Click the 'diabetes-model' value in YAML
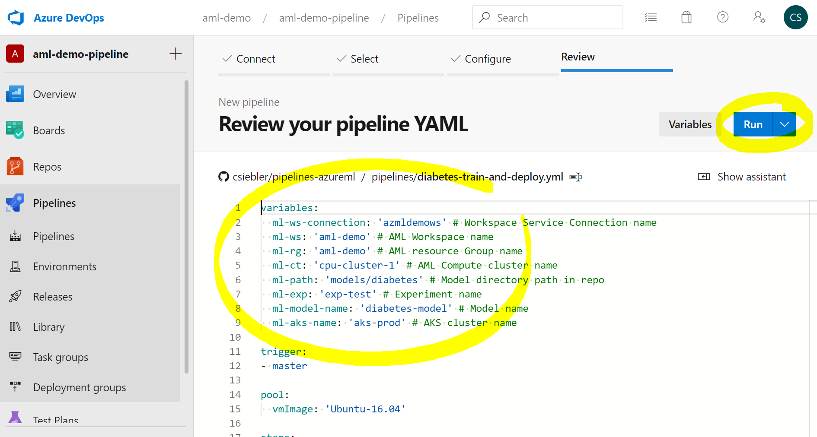Image resolution: width=817 pixels, height=437 pixels. click(406, 308)
